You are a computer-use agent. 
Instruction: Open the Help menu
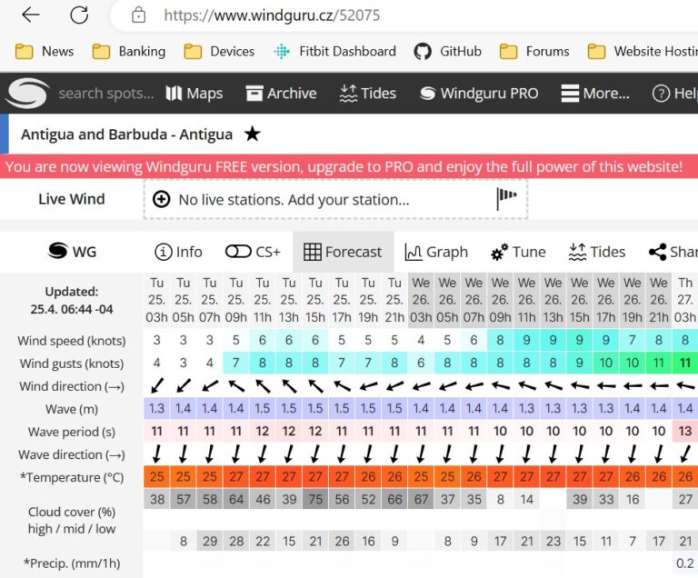[x=675, y=93]
